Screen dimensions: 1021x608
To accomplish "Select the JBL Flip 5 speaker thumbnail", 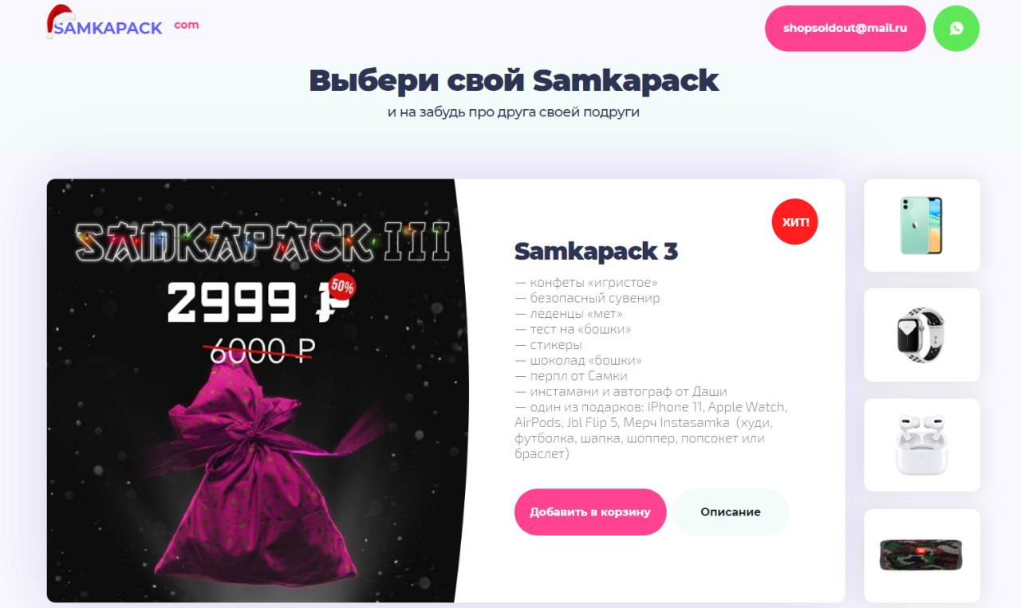I will click(x=921, y=555).
